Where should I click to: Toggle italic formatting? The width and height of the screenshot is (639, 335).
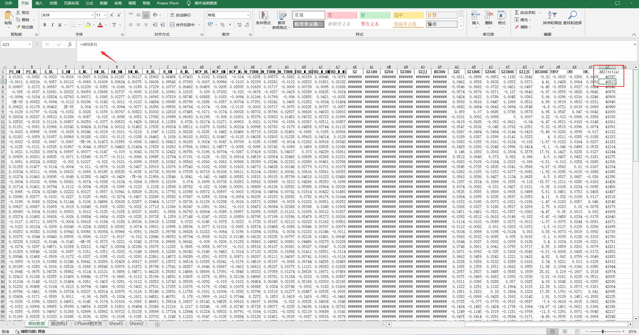(52, 25)
